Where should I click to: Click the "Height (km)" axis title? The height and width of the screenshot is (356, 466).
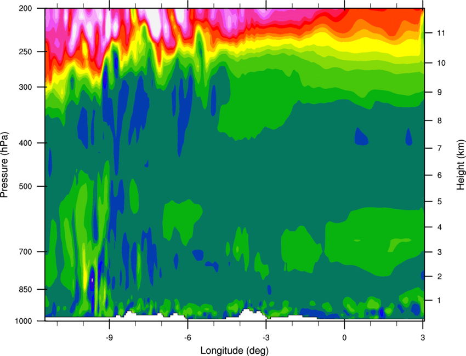pyautogui.click(x=461, y=165)
